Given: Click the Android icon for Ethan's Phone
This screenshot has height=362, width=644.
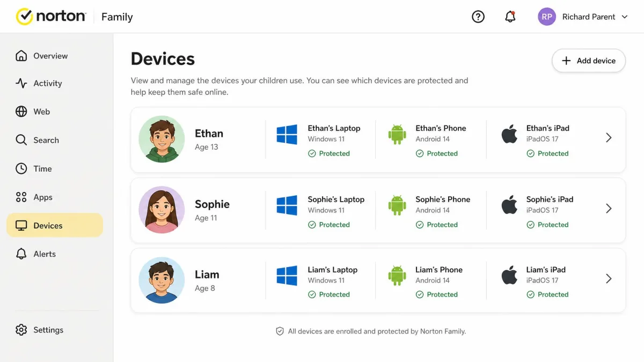Looking at the screenshot, I should click(x=397, y=135).
